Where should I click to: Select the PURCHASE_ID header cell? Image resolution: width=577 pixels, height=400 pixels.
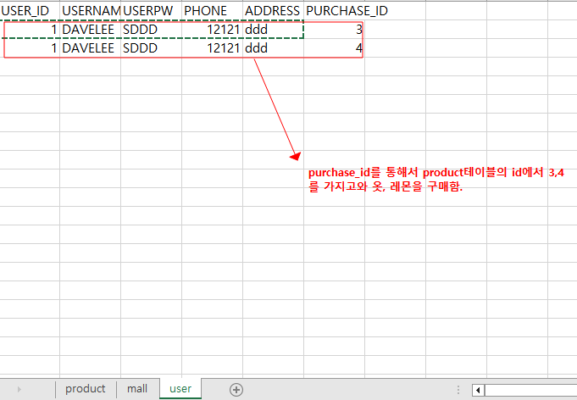pyautogui.click(x=334, y=11)
